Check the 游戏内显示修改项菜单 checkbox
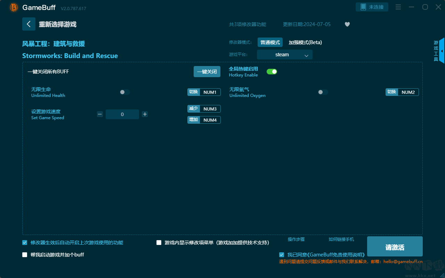 pos(159,243)
